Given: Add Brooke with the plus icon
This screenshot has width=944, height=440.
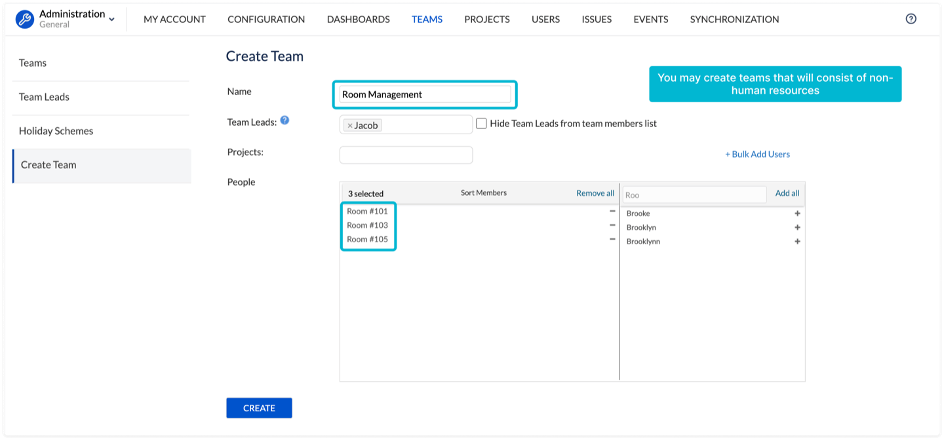Looking at the screenshot, I should [x=797, y=213].
